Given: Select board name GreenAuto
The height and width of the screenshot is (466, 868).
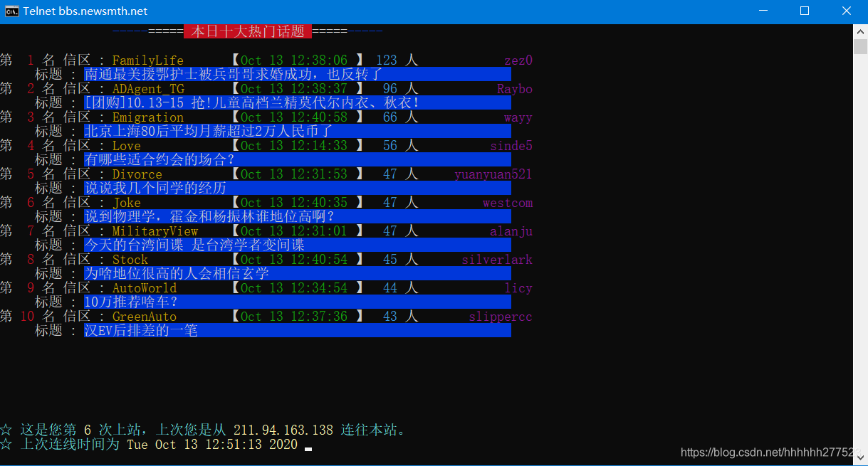Looking at the screenshot, I should [x=145, y=317].
